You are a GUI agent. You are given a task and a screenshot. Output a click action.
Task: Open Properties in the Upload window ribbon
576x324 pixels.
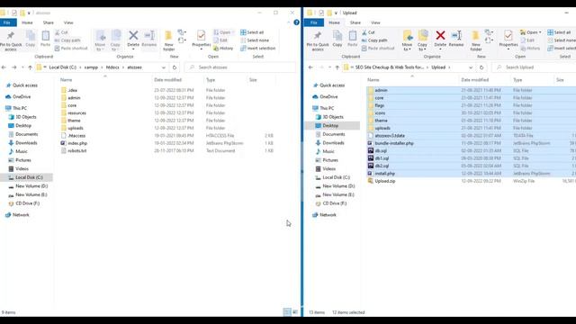(508, 40)
